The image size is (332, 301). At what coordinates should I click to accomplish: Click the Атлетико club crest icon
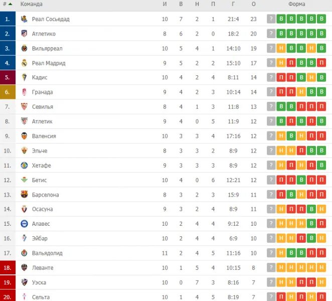24,34
